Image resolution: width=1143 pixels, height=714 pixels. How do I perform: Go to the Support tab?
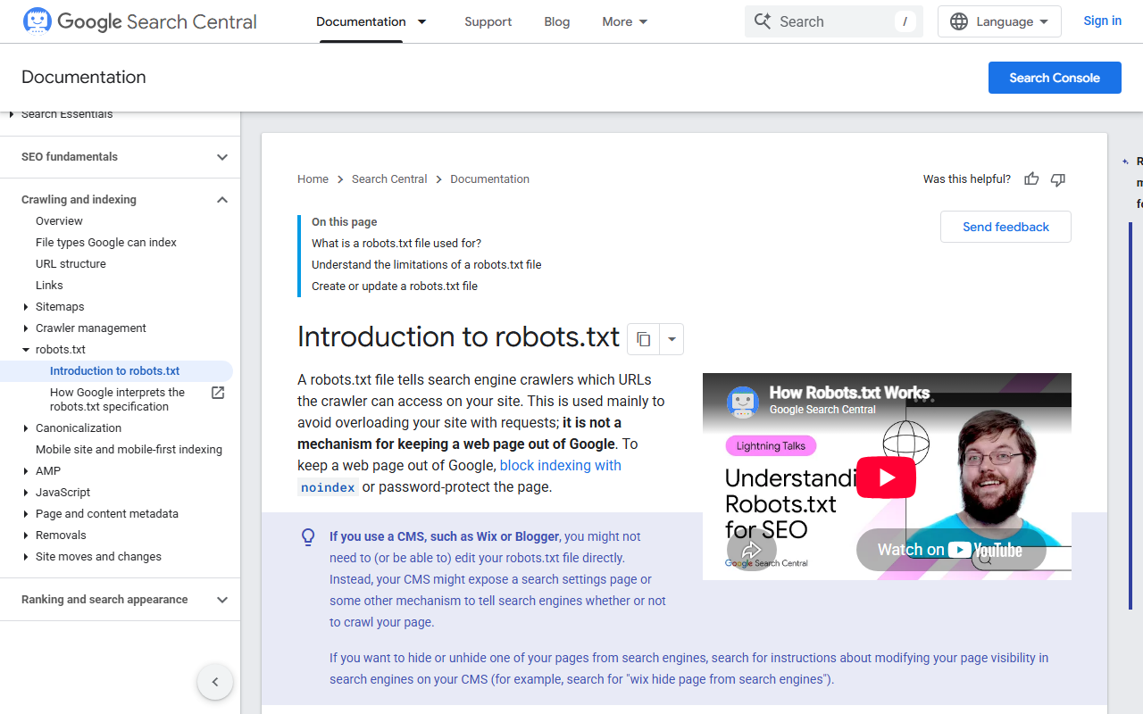(488, 21)
